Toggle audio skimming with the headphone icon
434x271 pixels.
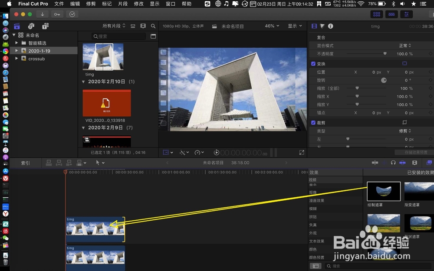click(393, 163)
